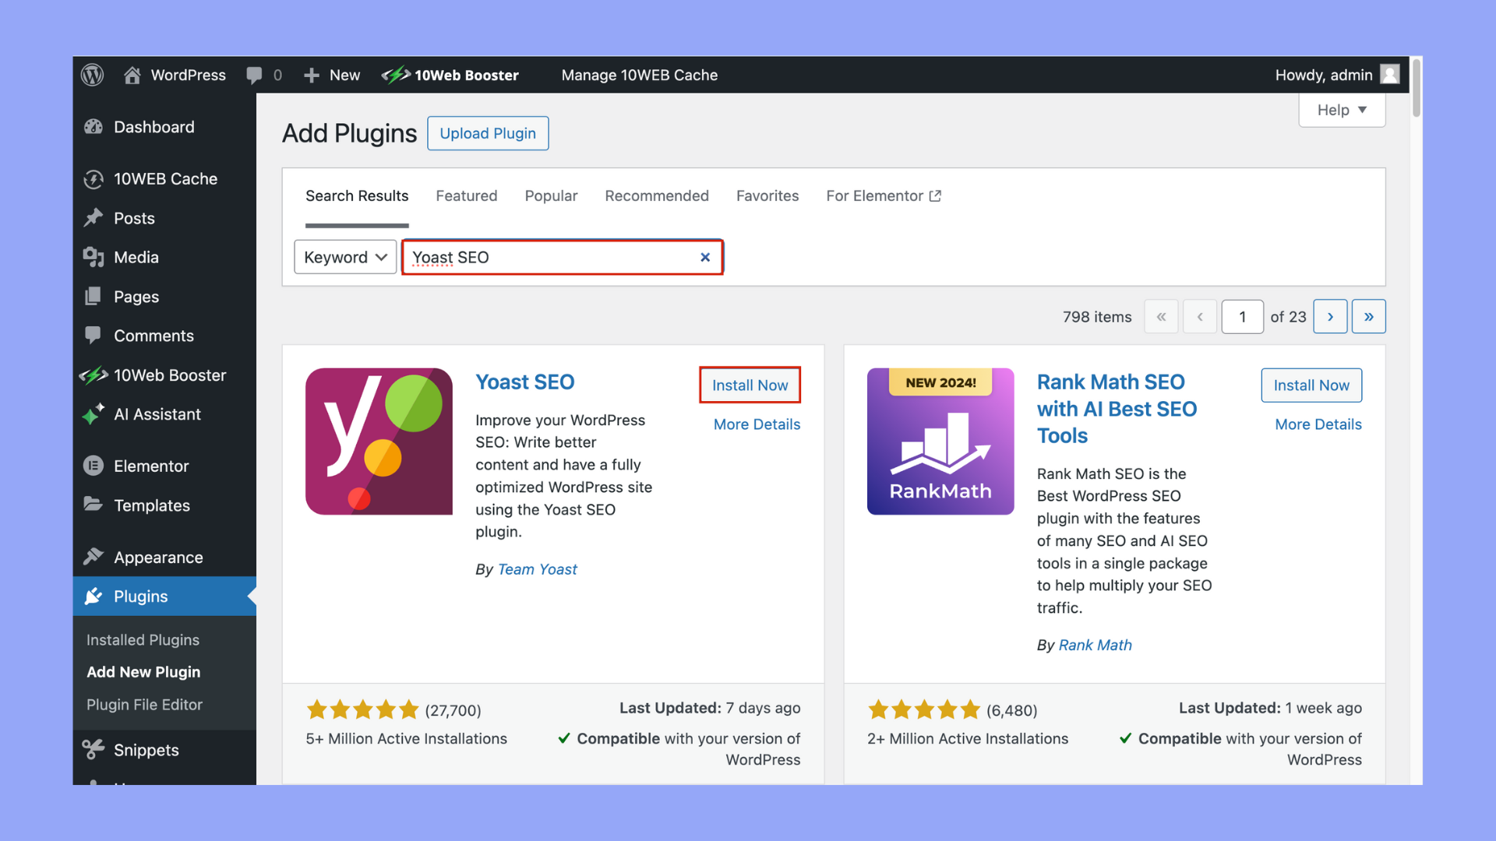Open AI Assistant via the sparkle icon
1496x841 pixels.
pos(93,413)
